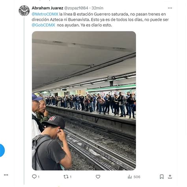
Task: Click the @GobCDMX mention
Action: (x=43, y=25)
